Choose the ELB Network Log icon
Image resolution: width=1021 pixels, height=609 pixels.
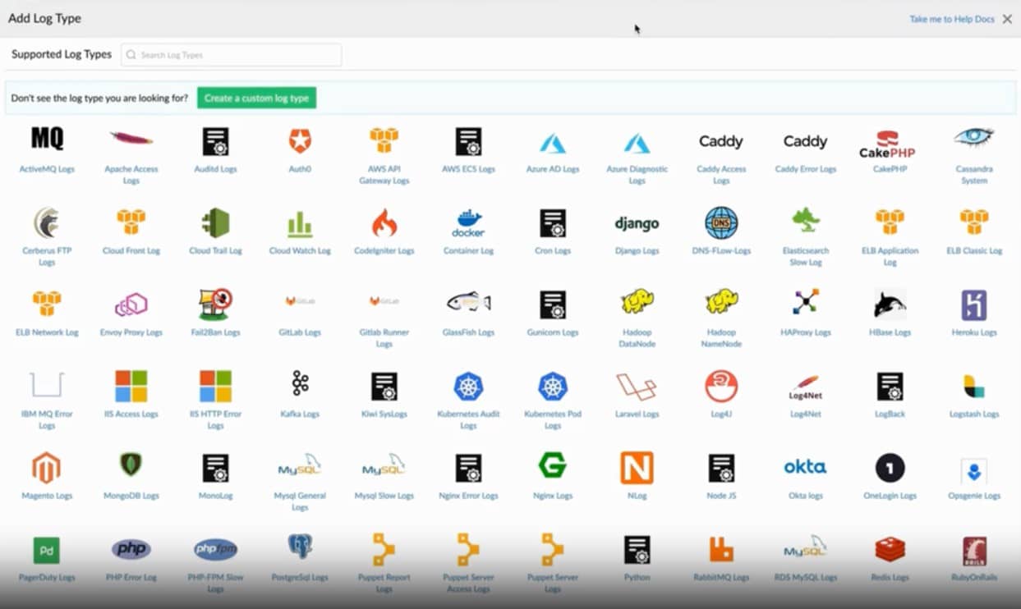(x=47, y=303)
